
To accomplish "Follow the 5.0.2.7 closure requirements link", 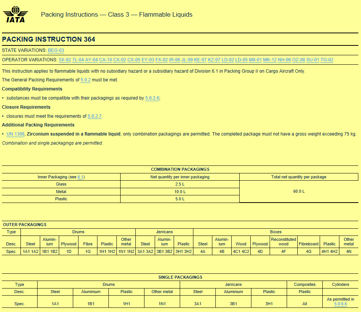I will 95,116.
